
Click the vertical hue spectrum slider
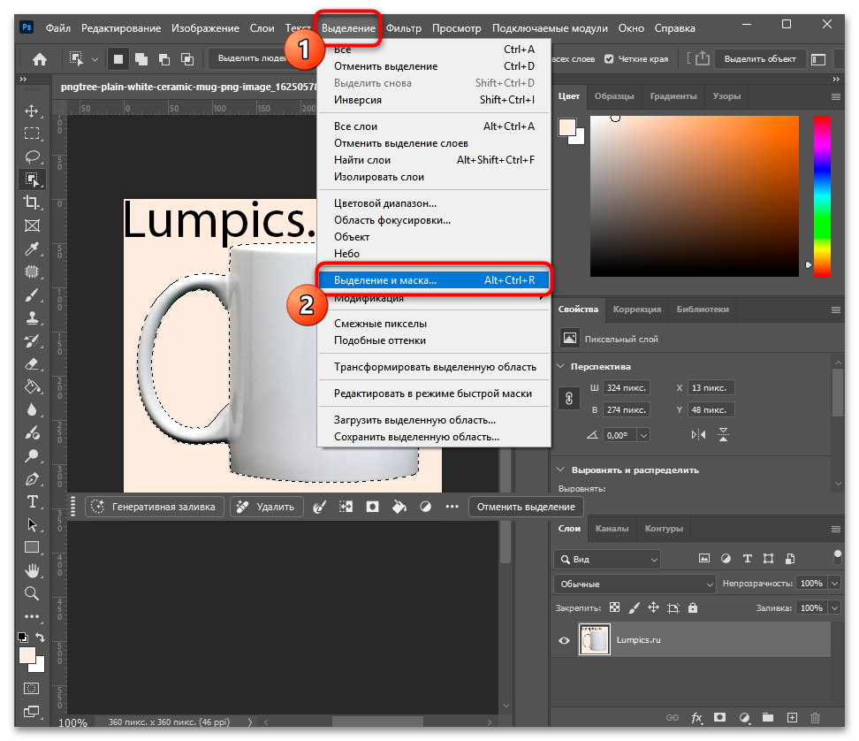(x=822, y=195)
